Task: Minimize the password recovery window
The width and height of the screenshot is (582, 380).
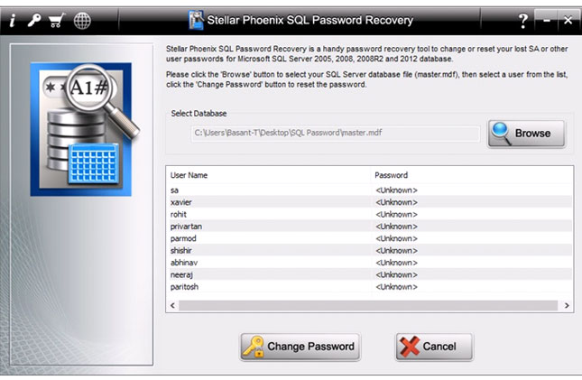Action: click(x=547, y=21)
